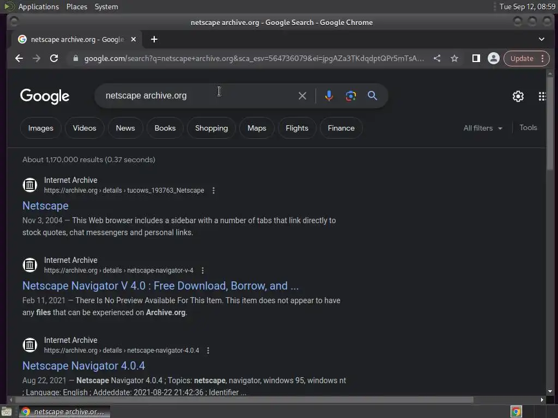This screenshot has height=418, width=558.
Task: Click the URL in the address bar
Action: pyautogui.click(x=254, y=58)
